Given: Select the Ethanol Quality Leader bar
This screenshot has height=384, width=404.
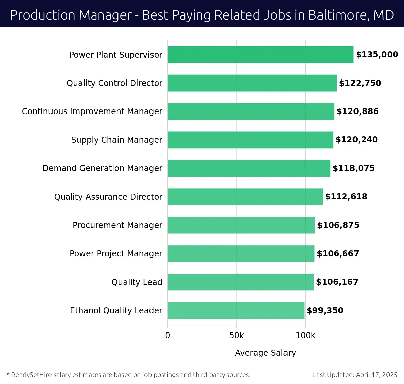Looking at the screenshot, I should point(236,311).
